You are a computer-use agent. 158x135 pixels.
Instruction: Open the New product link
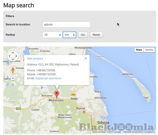[35, 59]
